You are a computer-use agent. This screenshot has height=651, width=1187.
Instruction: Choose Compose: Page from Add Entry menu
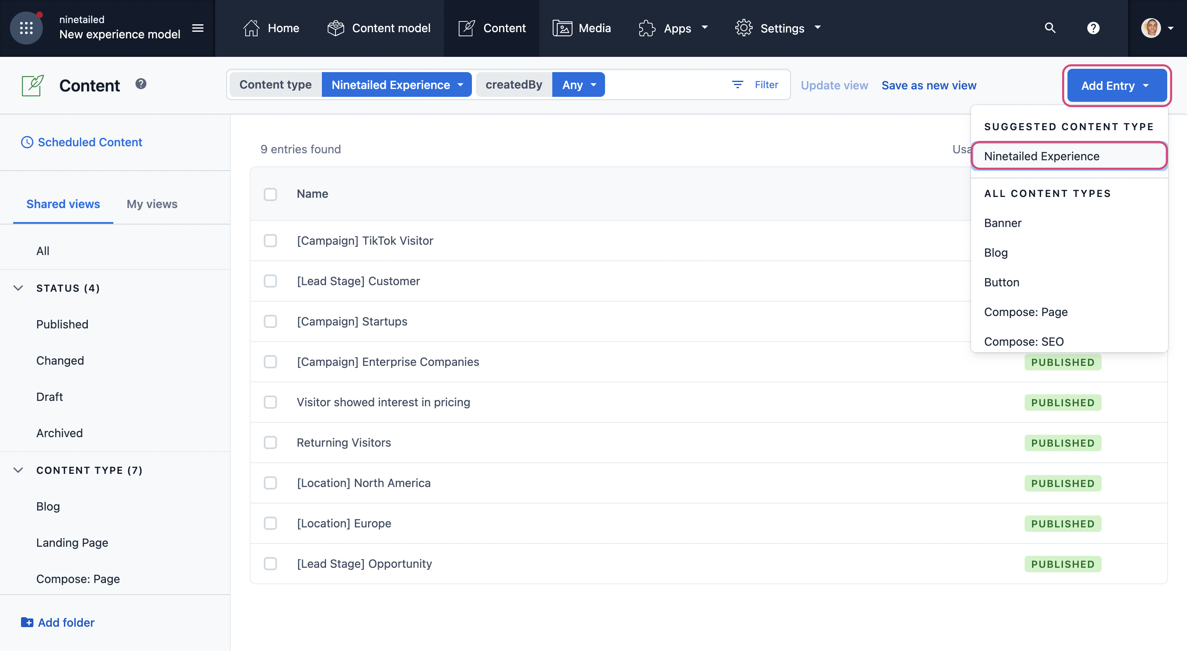(x=1069, y=312)
